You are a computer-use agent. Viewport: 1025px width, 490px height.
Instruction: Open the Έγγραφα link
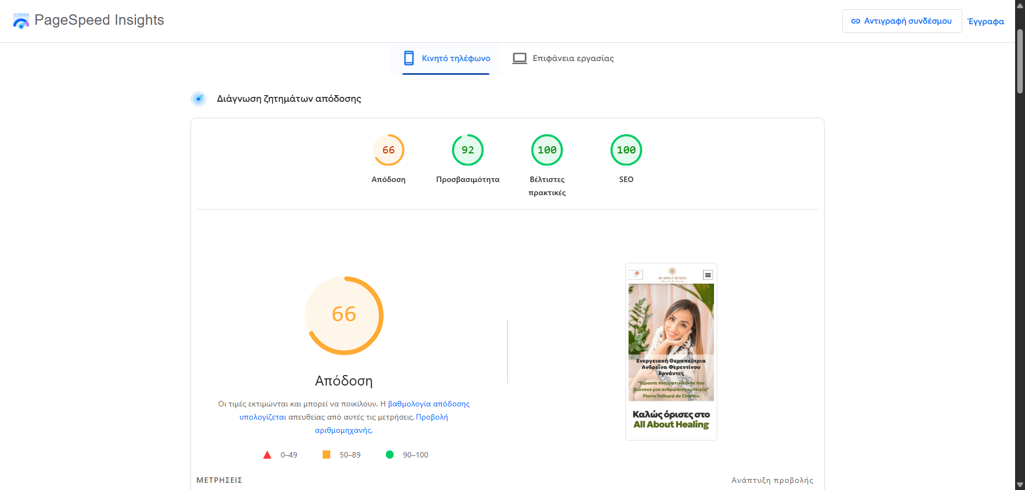985,21
